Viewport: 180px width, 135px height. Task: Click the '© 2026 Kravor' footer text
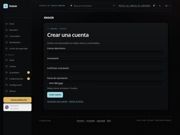point(45,121)
